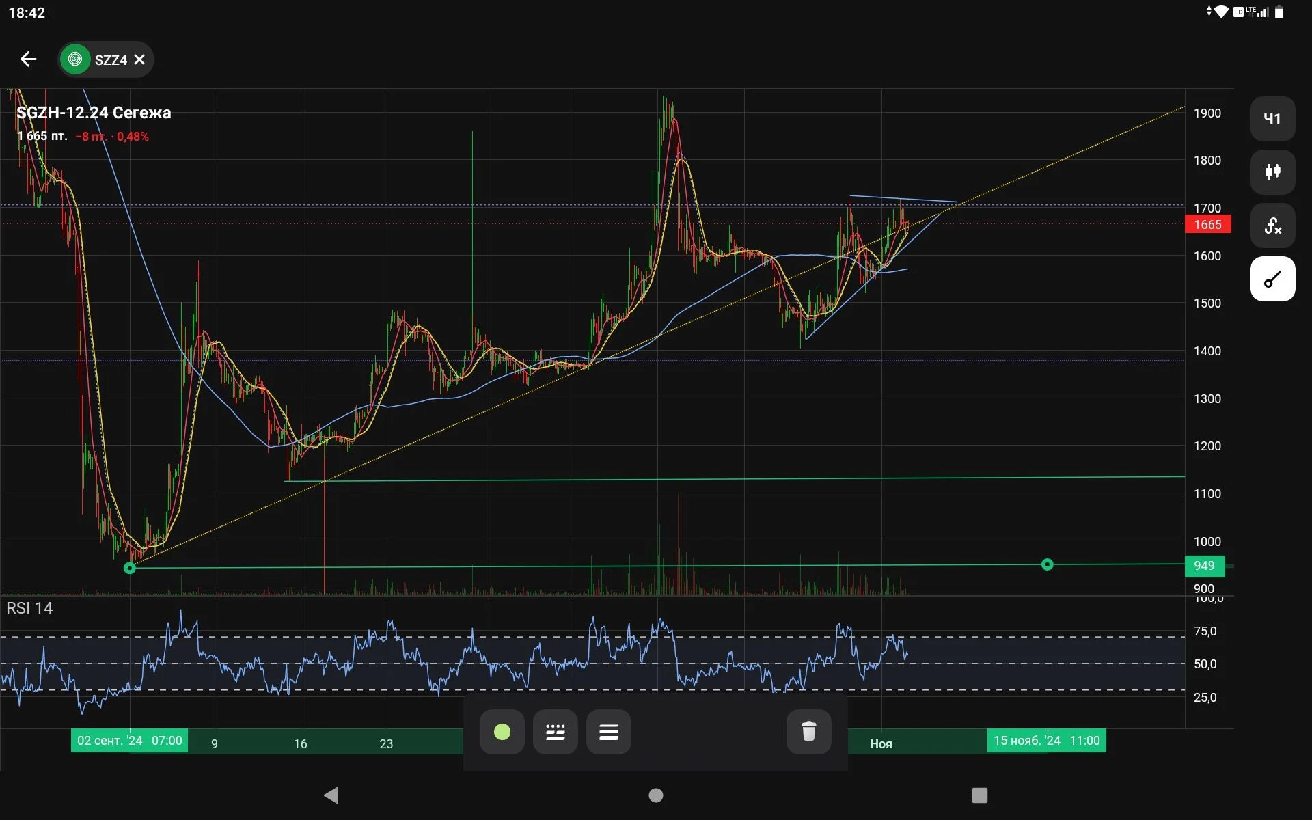This screenshot has width=1312, height=820.
Task: Open the line style dashed icon
Action: 556,732
